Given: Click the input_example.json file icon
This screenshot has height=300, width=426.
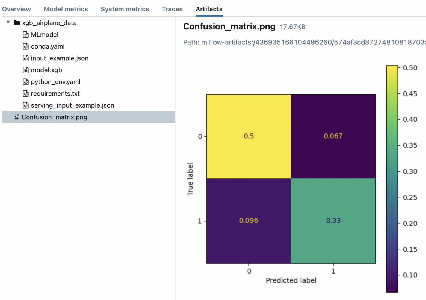Looking at the screenshot, I should pos(26,58).
